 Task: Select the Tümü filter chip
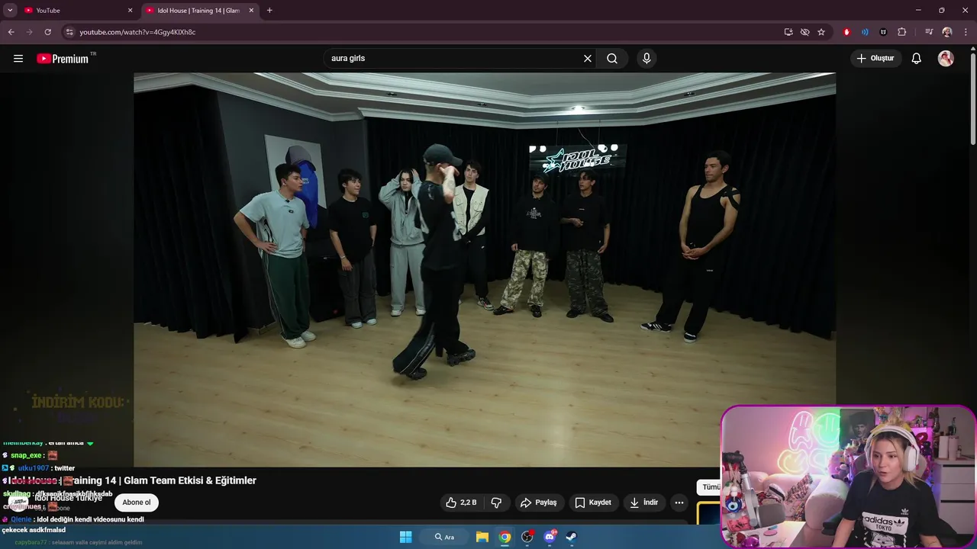(709, 486)
